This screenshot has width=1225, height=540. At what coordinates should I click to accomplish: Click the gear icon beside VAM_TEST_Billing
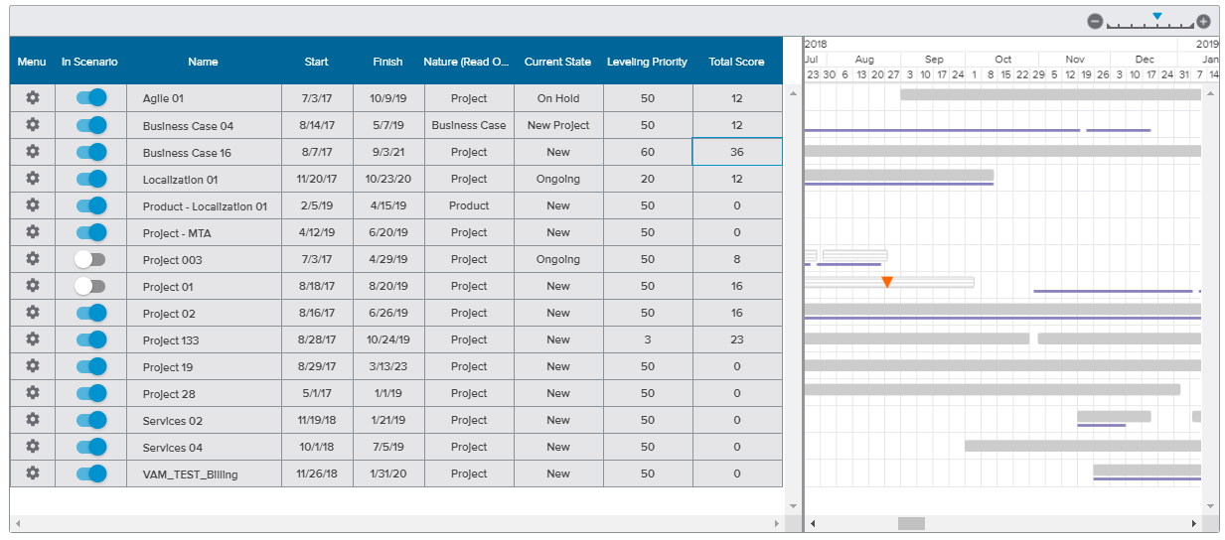32,473
